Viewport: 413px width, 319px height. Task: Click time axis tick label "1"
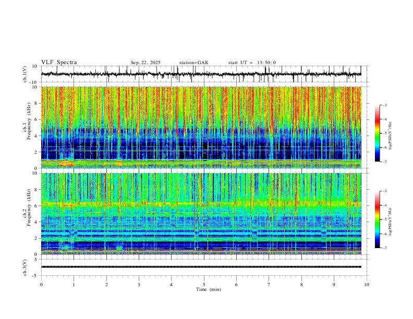tap(74, 285)
